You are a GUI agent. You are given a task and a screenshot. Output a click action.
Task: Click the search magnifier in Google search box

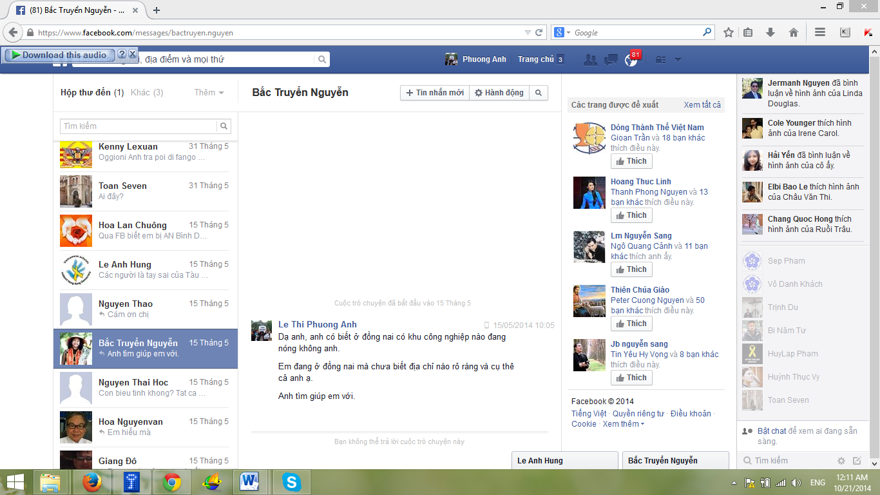(x=707, y=32)
